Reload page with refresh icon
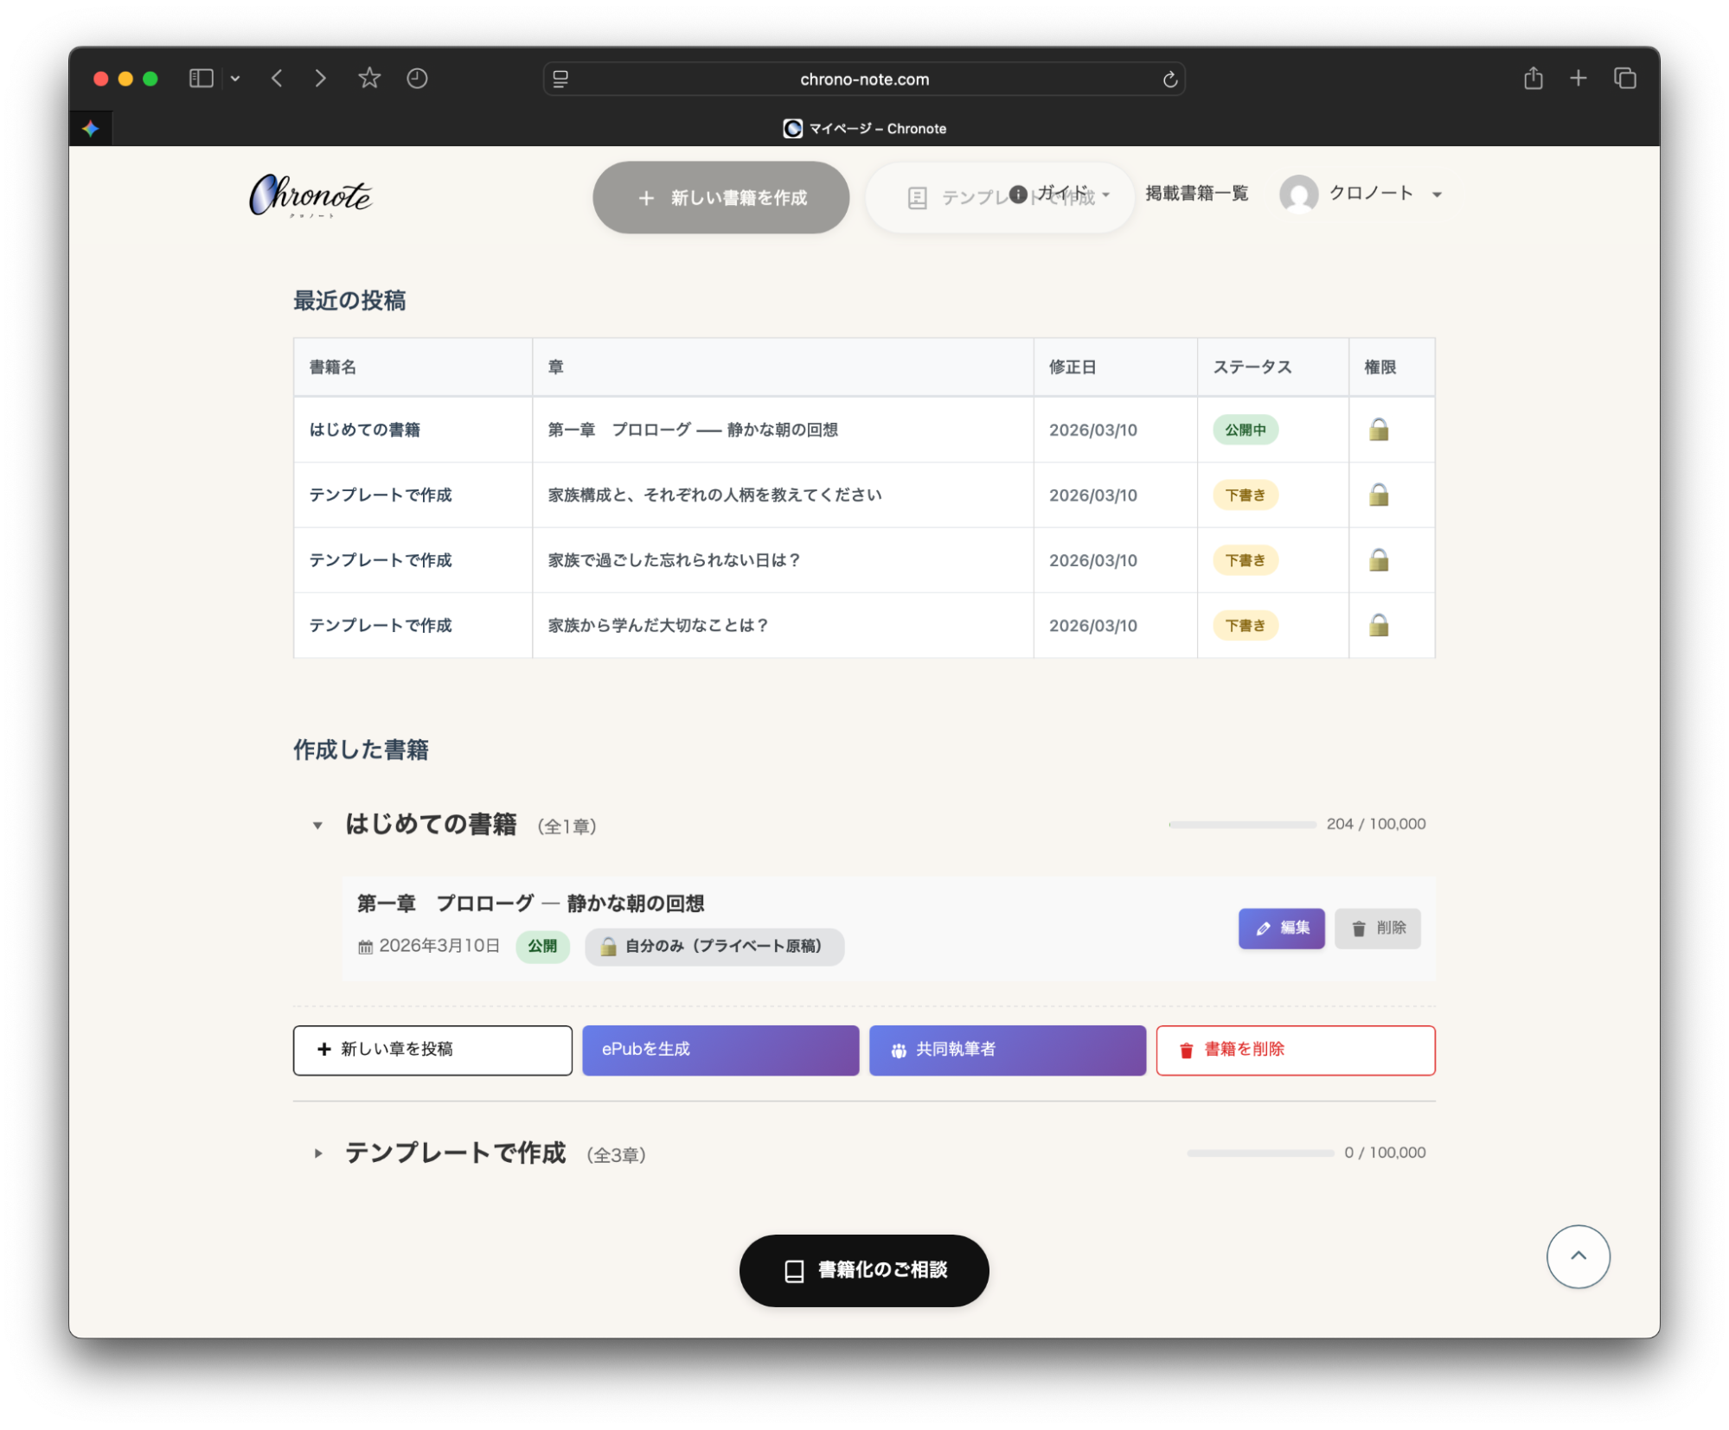The image size is (1729, 1430). pyautogui.click(x=1169, y=80)
